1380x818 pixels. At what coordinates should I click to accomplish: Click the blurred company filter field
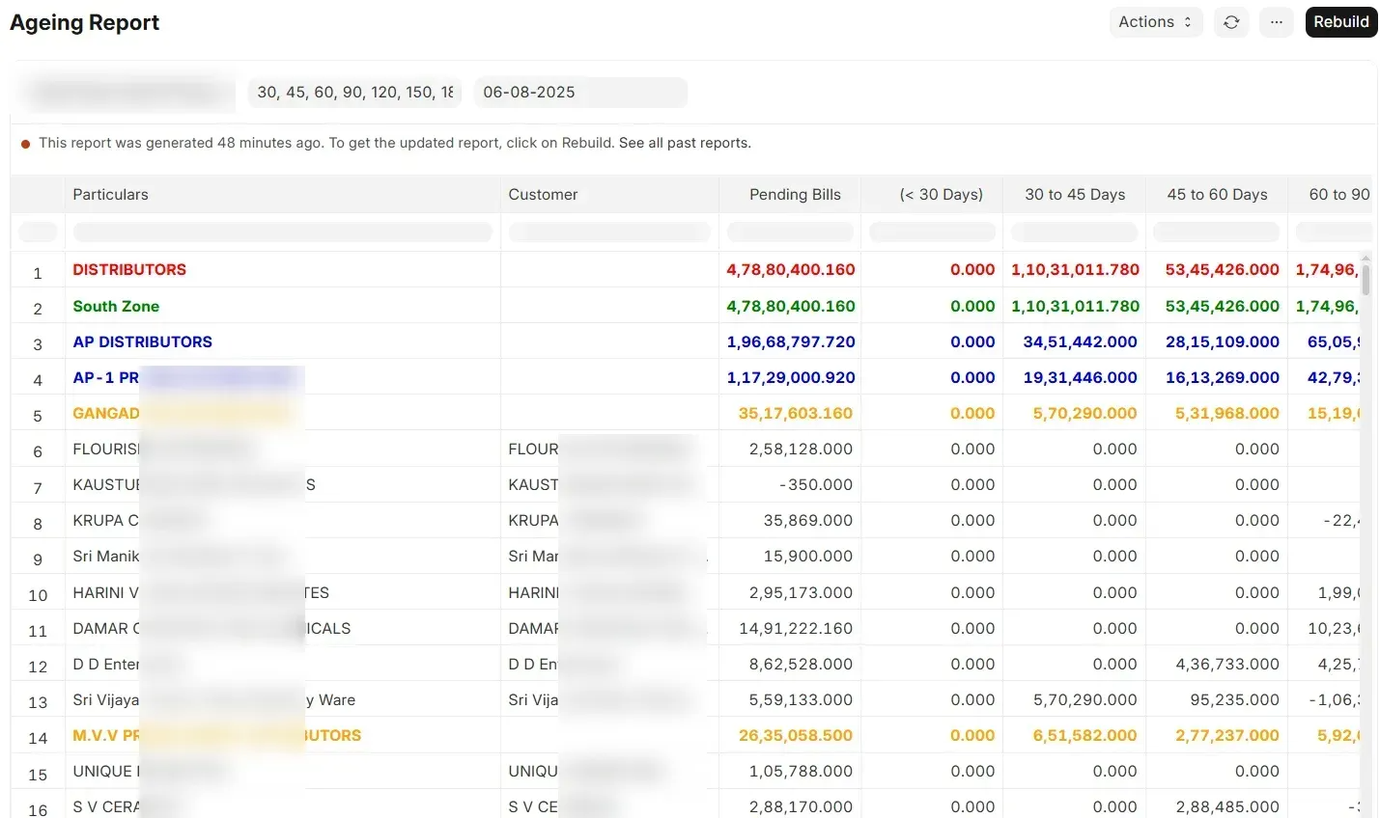[x=128, y=93]
